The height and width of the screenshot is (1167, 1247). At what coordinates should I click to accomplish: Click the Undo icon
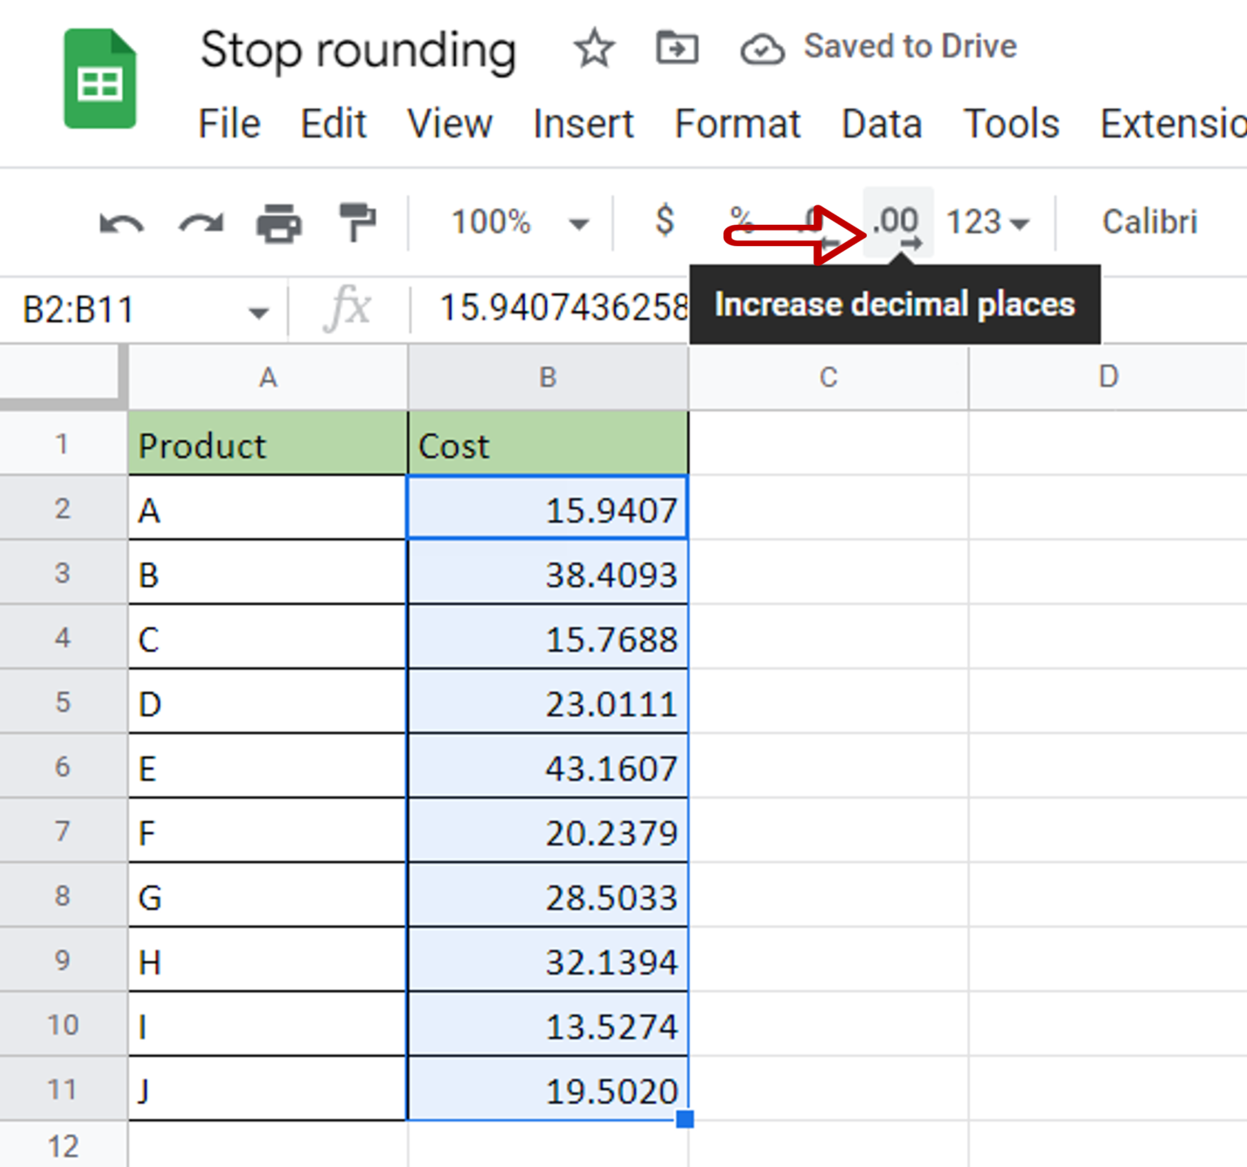pos(120,223)
